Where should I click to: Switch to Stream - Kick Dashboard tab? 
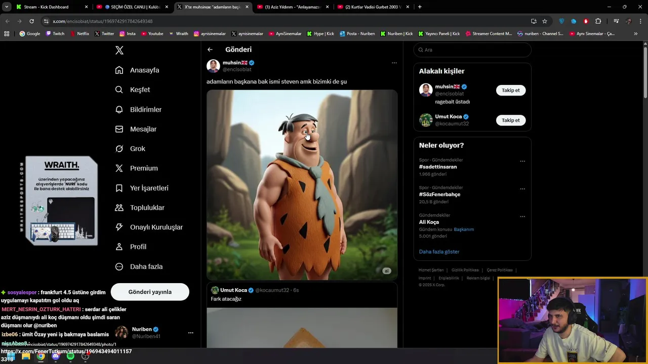pyautogui.click(x=51, y=7)
